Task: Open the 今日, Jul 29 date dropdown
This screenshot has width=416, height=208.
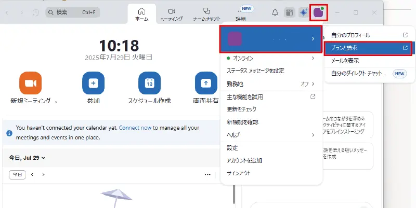Action: [x=27, y=158]
